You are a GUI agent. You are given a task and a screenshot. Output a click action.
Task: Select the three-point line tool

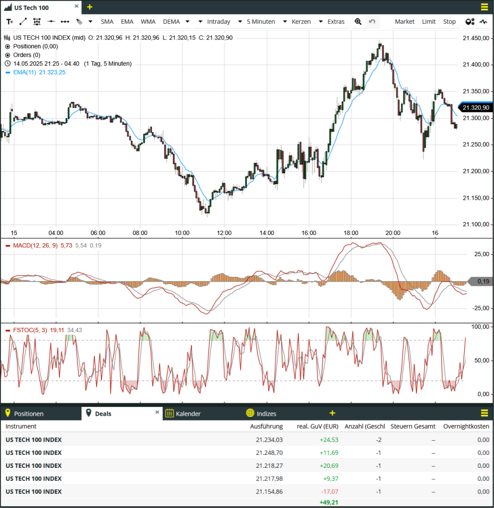[x=65, y=22]
